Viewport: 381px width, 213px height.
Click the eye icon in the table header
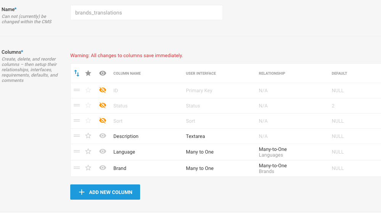[x=103, y=73]
